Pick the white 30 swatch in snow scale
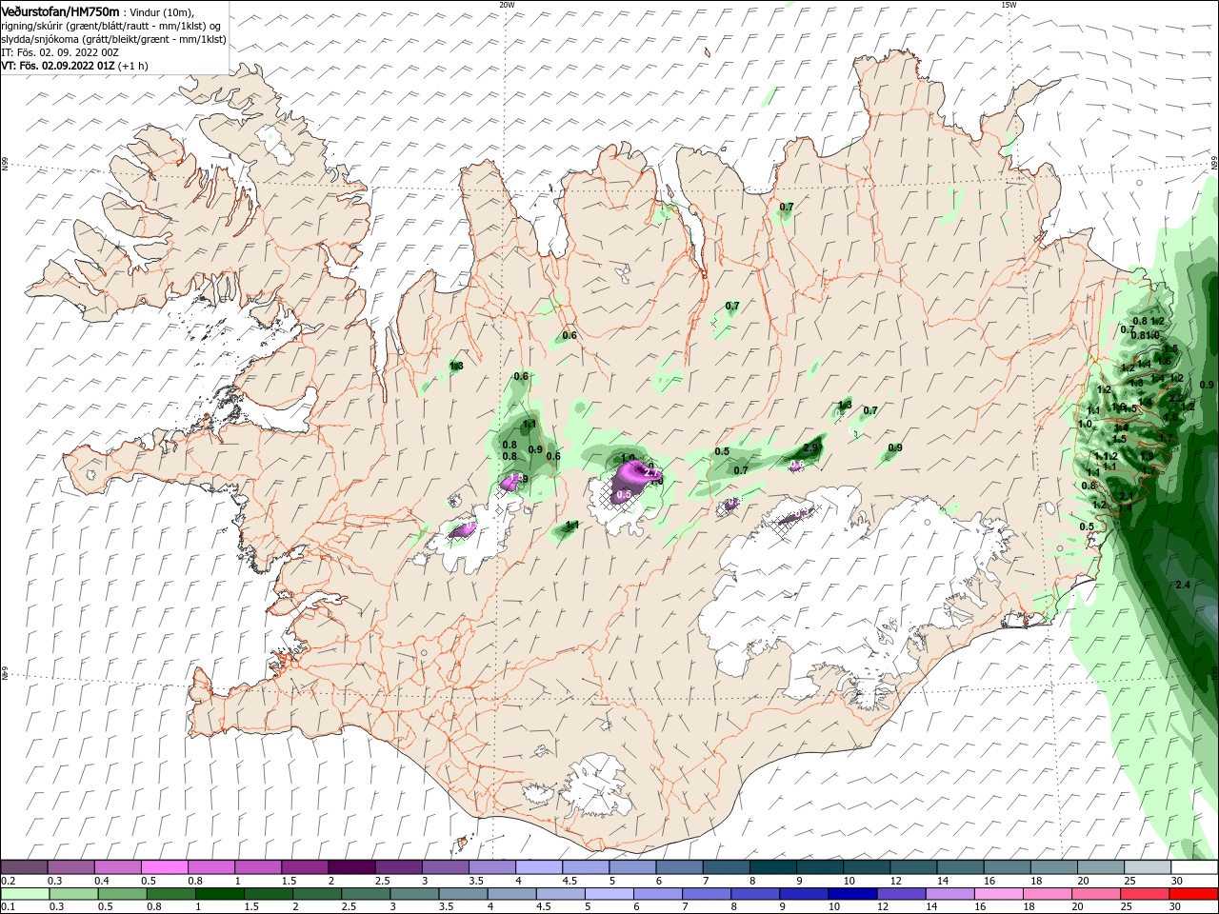 tap(1193, 867)
